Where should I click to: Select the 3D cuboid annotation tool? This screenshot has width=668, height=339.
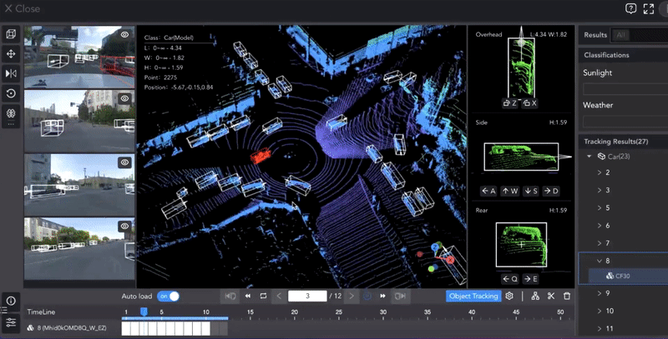click(11, 34)
